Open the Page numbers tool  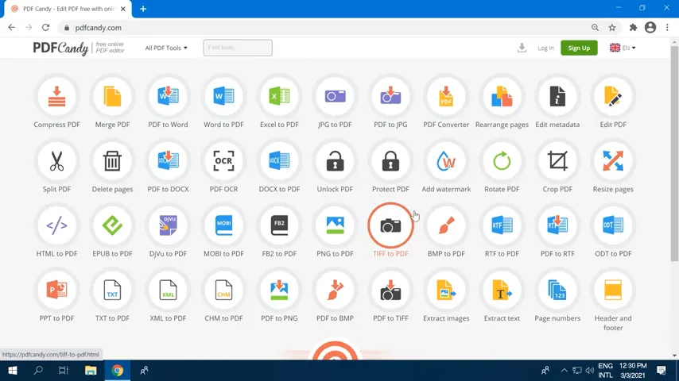tap(557, 290)
